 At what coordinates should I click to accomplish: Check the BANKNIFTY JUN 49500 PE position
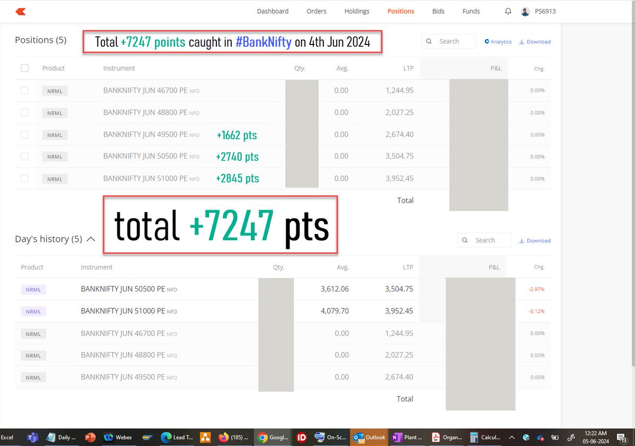click(x=25, y=134)
